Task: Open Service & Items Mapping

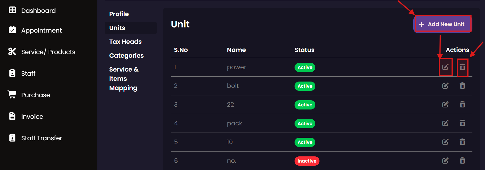Action: (124, 78)
